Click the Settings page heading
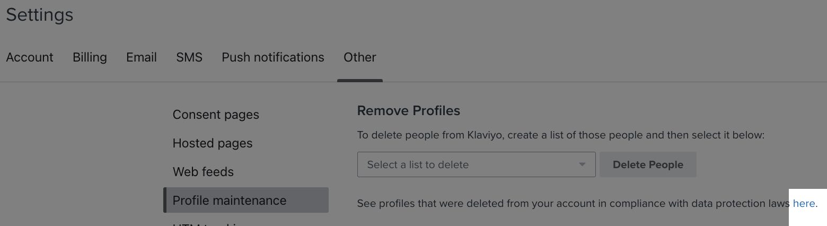This screenshot has height=226, width=827. (40, 15)
